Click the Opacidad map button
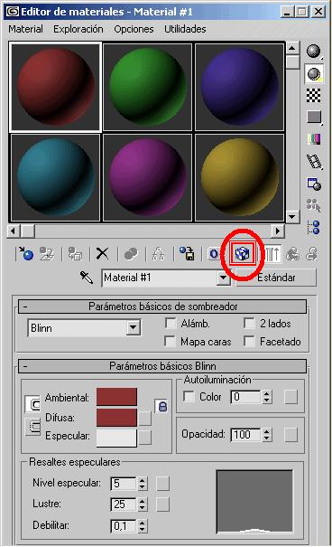This screenshot has width=332, height=547. coord(290,435)
